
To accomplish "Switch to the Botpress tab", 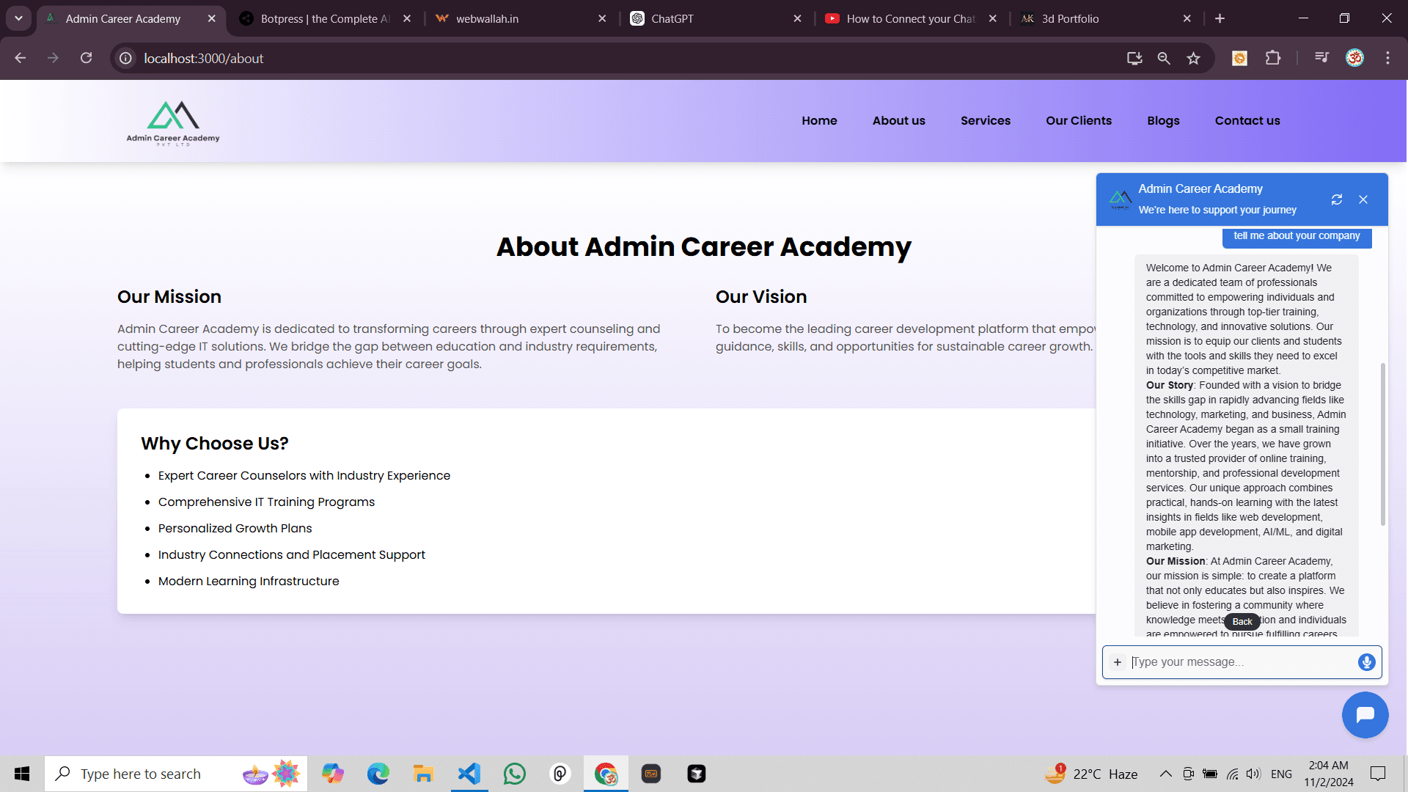I will coord(324,18).
